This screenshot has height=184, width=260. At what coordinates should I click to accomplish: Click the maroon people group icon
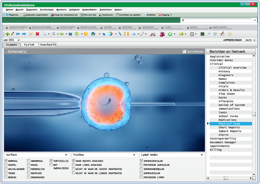162,34
